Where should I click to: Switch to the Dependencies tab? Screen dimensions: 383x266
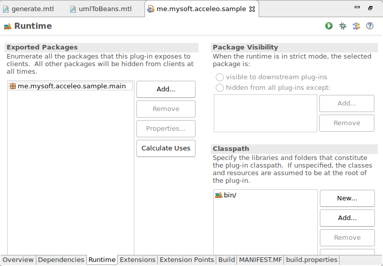coord(61,259)
